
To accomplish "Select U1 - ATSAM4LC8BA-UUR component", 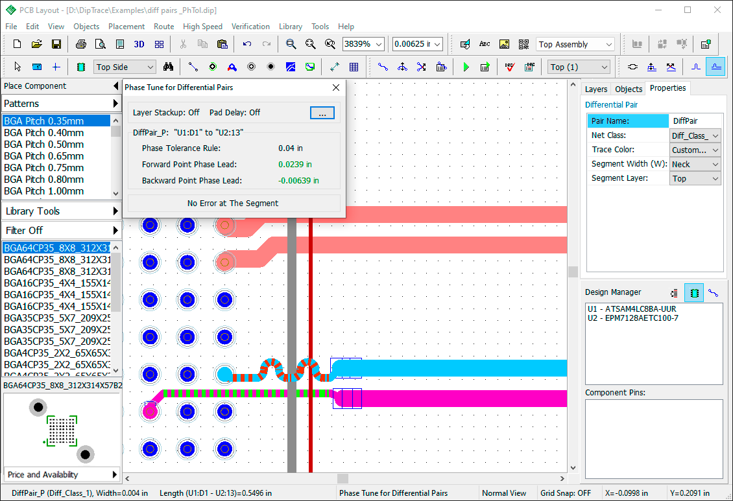I will pyautogui.click(x=632, y=309).
